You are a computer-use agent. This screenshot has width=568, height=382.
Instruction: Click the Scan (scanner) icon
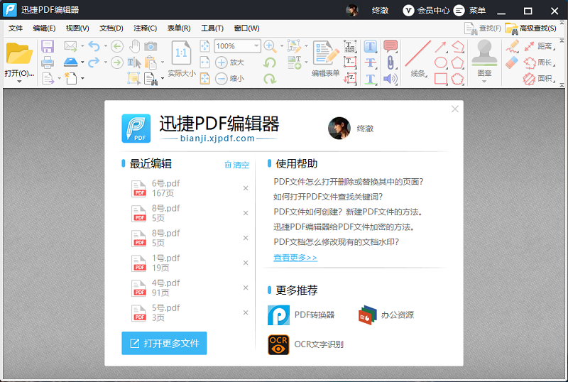click(70, 62)
